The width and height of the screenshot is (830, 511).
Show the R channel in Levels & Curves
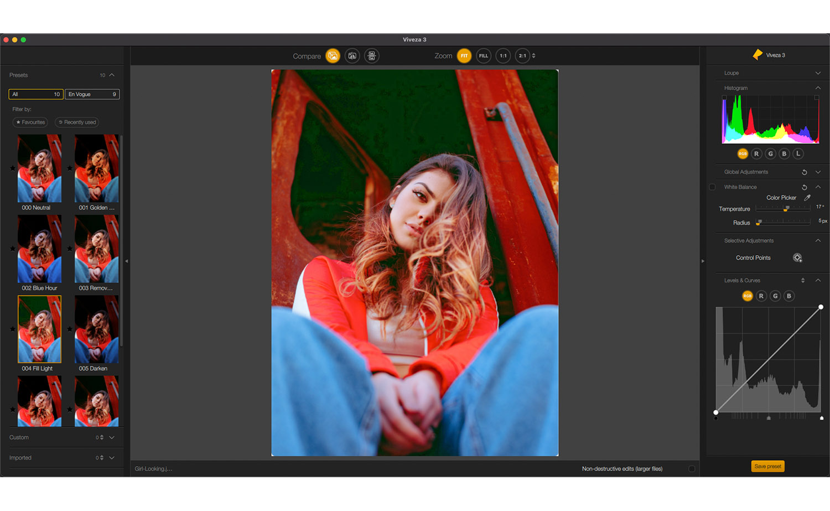click(x=761, y=296)
